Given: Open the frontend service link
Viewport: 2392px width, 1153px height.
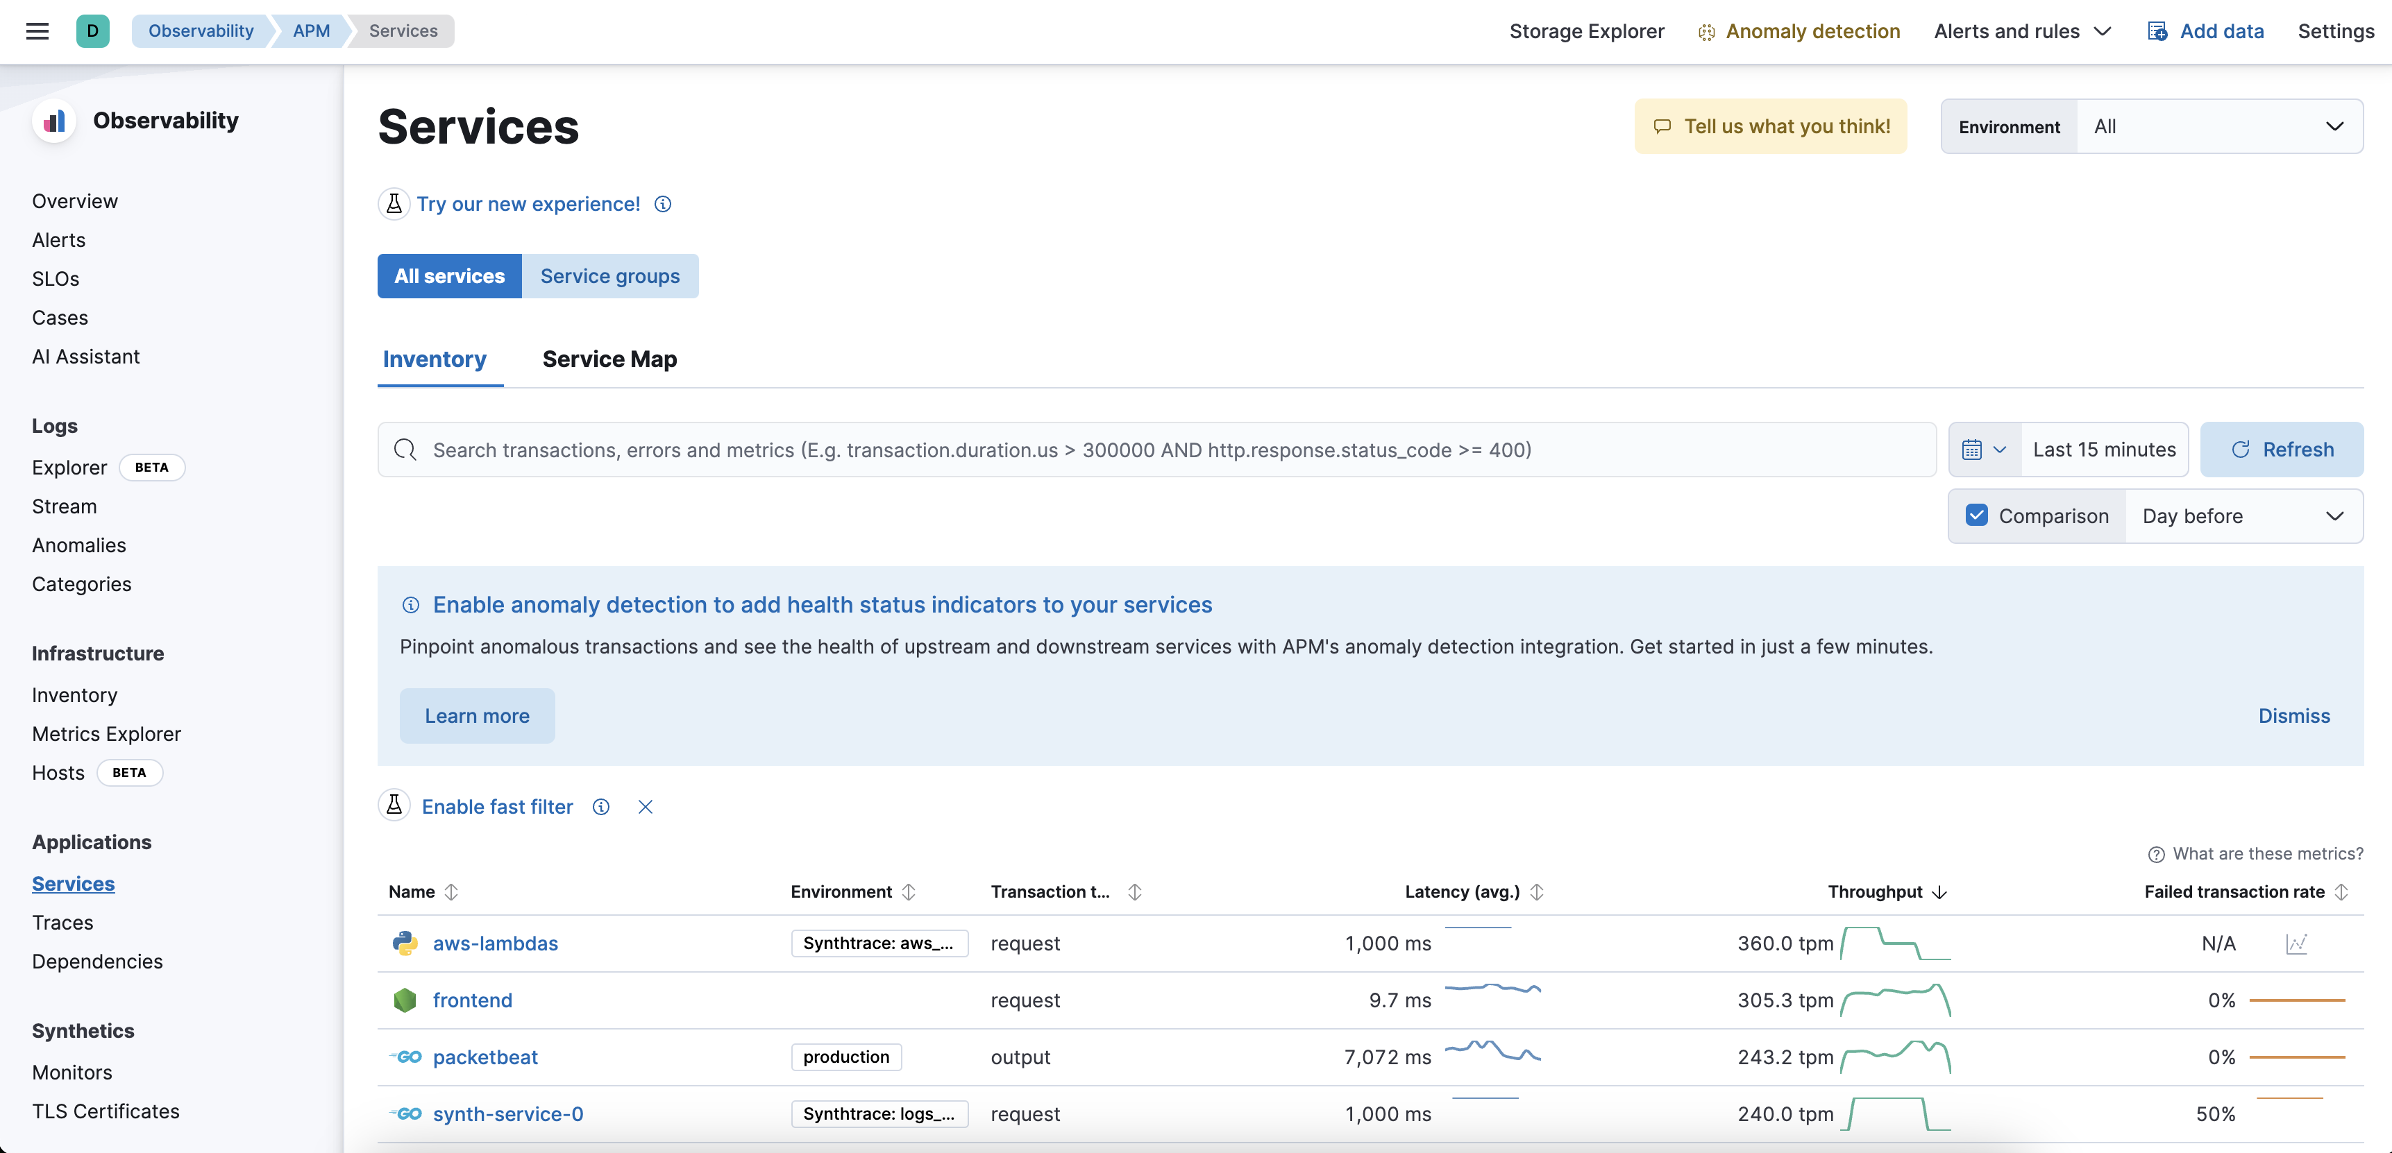Looking at the screenshot, I should tap(472, 1000).
